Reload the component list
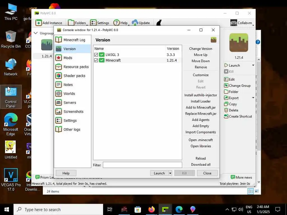287x215 pixels. tap(201, 158)
